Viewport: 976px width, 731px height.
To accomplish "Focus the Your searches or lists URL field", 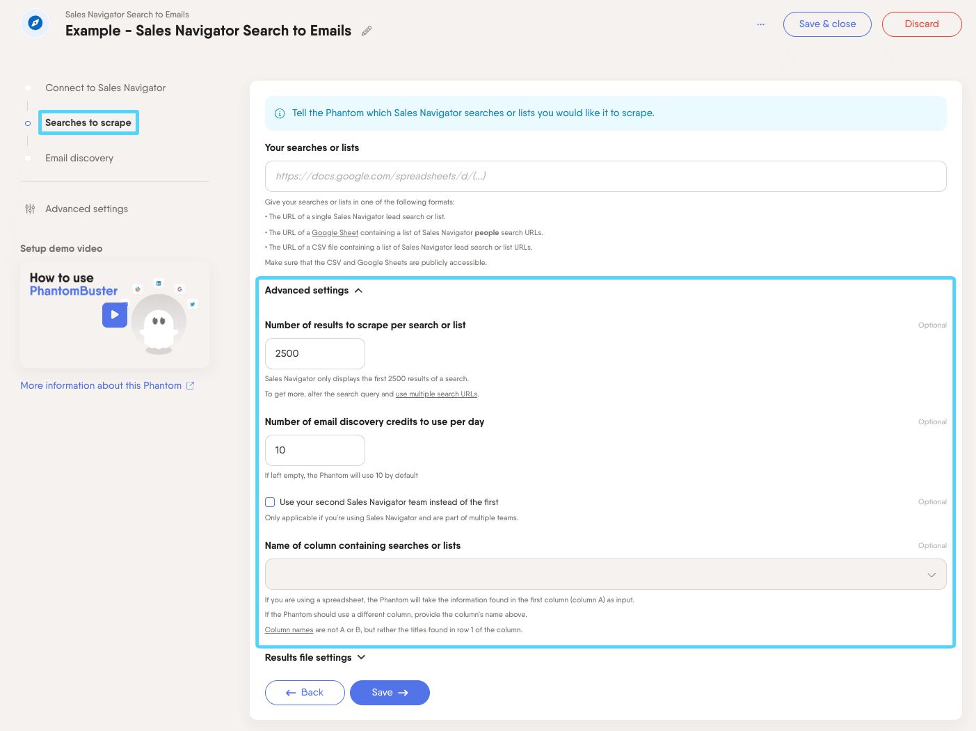I will click(605, 176).
